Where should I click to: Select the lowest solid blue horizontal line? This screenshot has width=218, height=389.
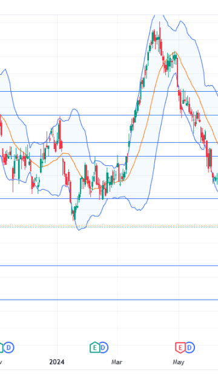109,300
